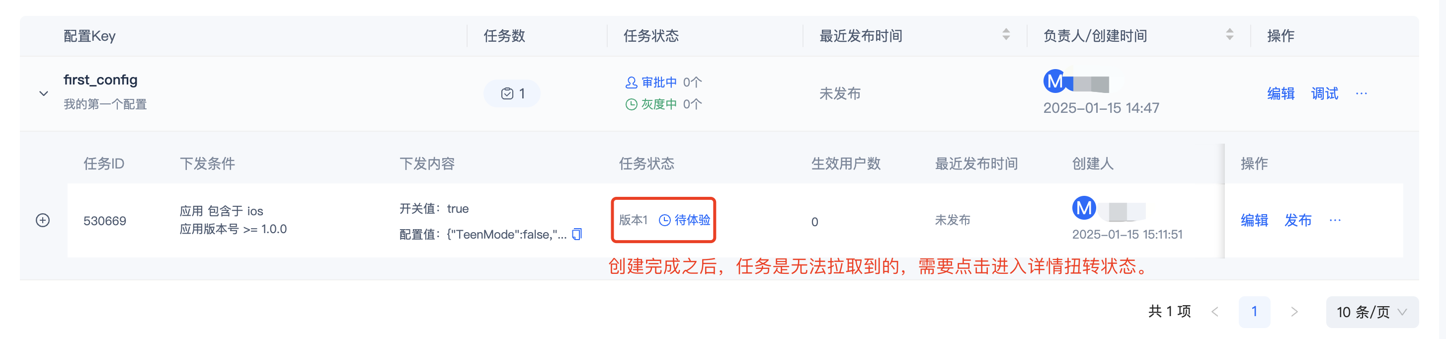Click 编辑 for the first_config entry
The image size is (1446, 339).
pyautogui.click(x=1282, y=94)
